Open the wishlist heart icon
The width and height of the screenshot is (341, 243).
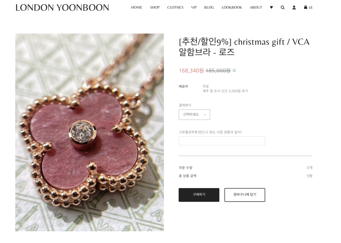coord(271,7)
